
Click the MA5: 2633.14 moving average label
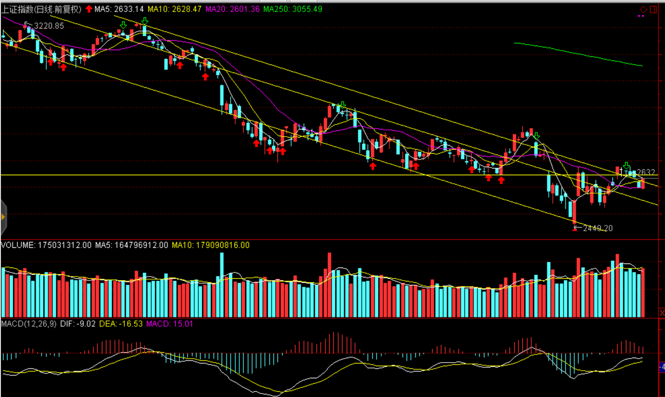119,9
